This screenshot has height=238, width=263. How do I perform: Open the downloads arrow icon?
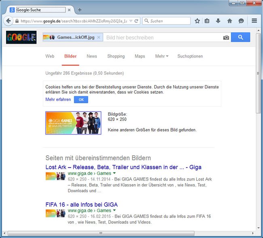(218, 21)
